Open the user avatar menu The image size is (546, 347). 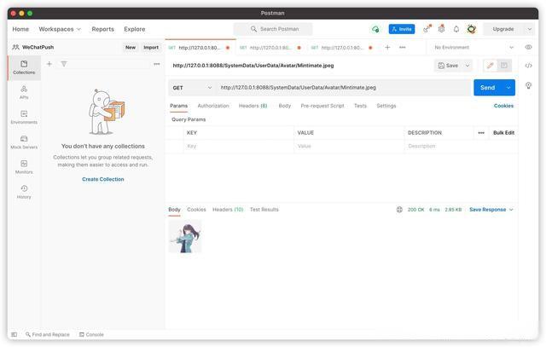tap(472, 29)
